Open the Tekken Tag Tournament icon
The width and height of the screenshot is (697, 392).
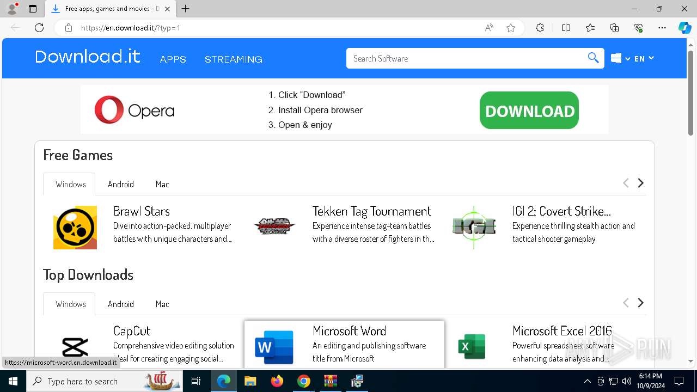pyautogui.click(x=274, y=226)
